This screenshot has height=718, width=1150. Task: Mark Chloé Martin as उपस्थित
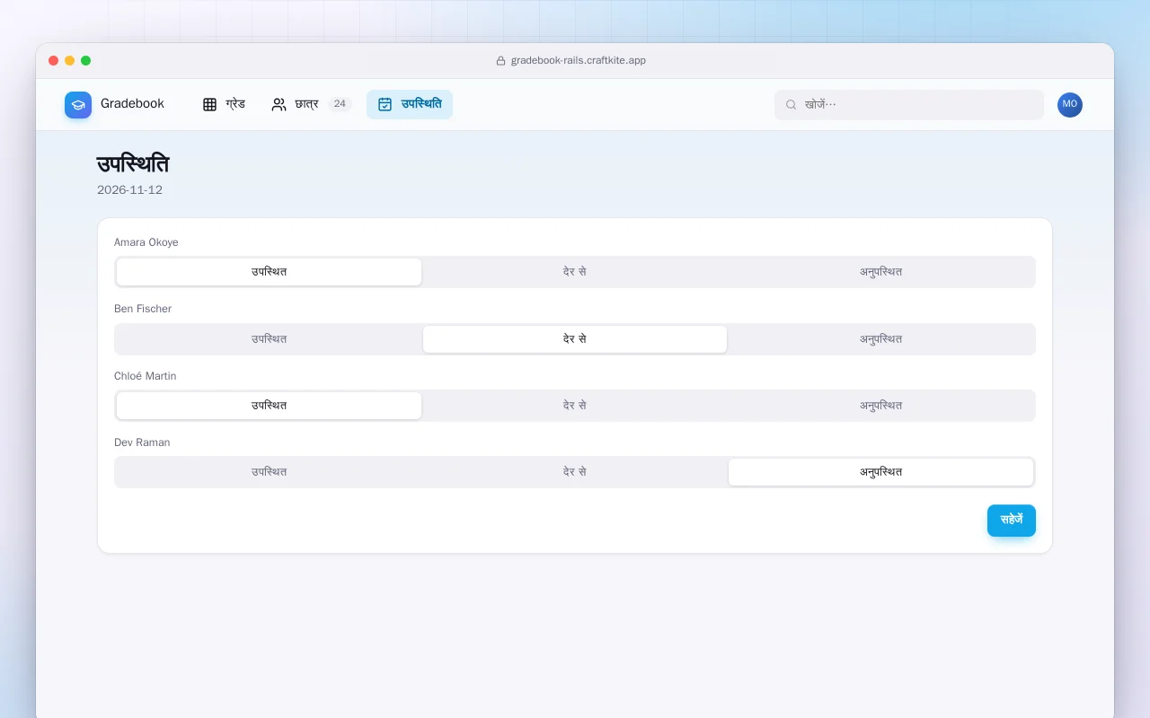tap(269, 406)
